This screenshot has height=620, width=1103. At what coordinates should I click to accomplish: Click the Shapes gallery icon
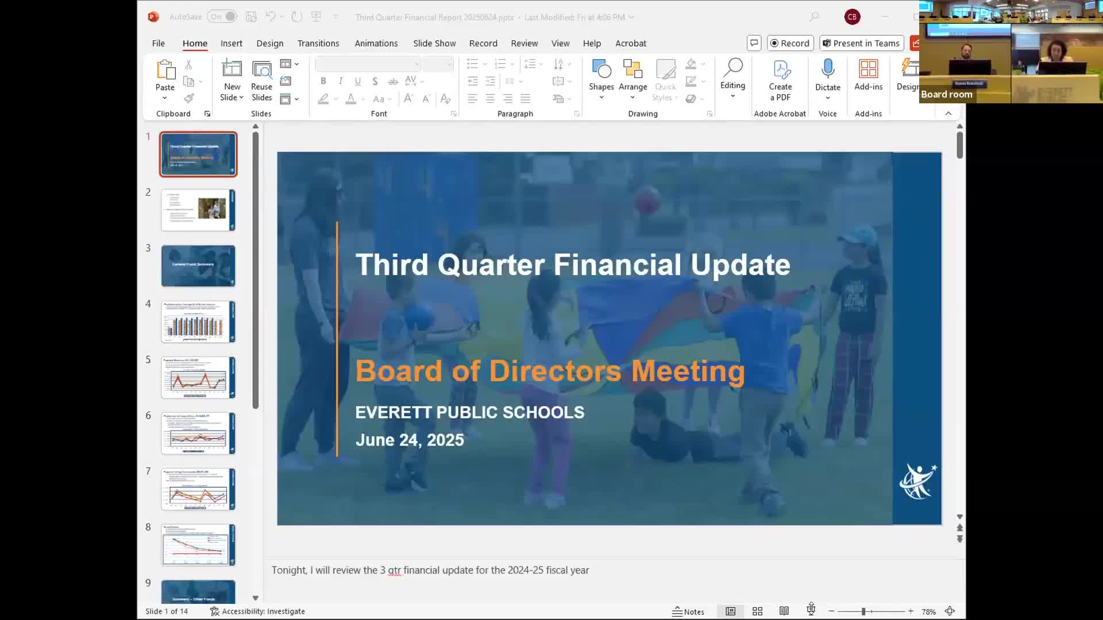601,70
